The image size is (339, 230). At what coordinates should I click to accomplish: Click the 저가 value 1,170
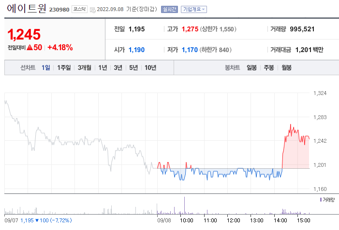point(190,50)
